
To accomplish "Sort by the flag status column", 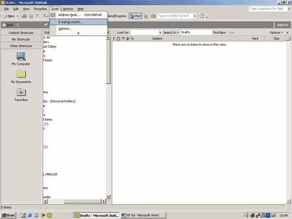I will (123, 39).
